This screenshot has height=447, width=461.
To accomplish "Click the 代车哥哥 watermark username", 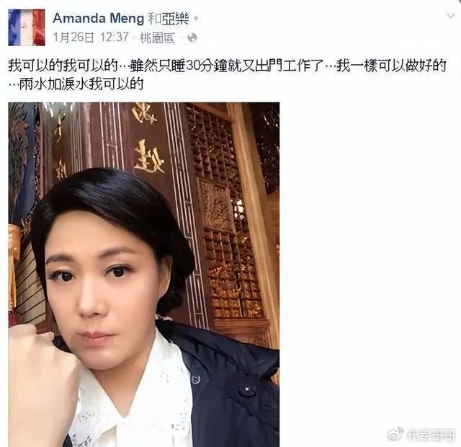I will point(431,435).
